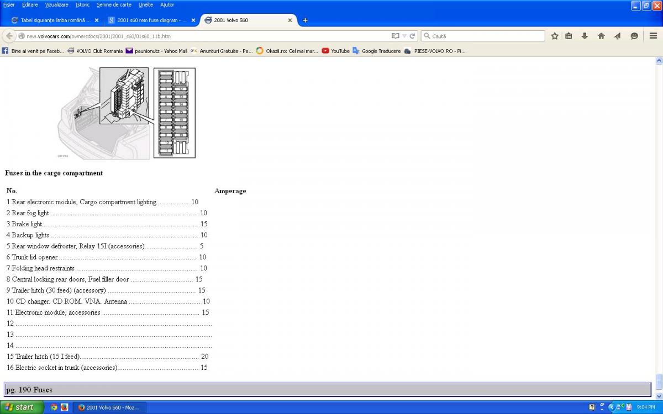Screen dimensions: 663x414
Task: Click the '2 Rear fog light' row
Action: tap(107, 213)
